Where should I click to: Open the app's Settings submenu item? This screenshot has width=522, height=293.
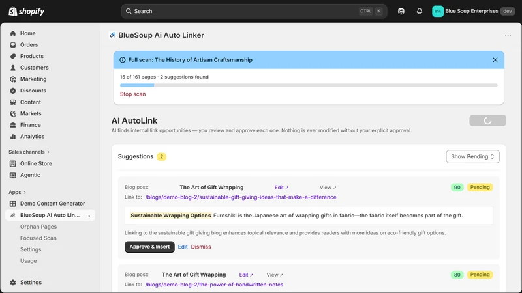click(x=31, y=249)
